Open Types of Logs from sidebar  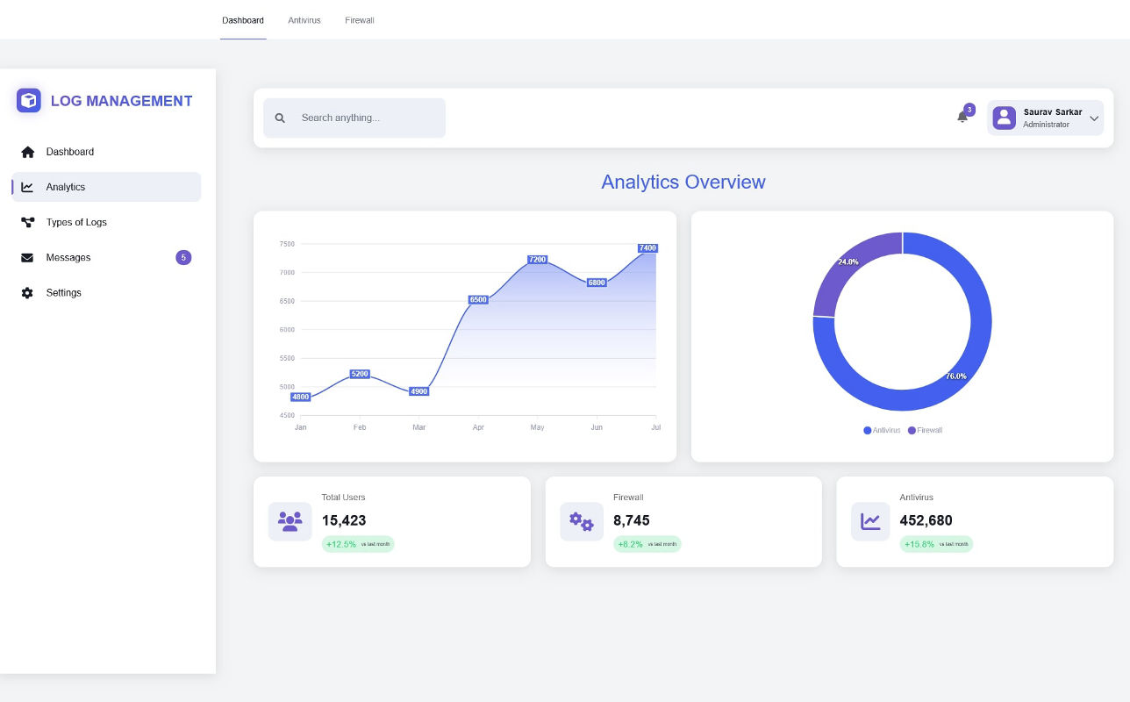(x=76, y=222)
